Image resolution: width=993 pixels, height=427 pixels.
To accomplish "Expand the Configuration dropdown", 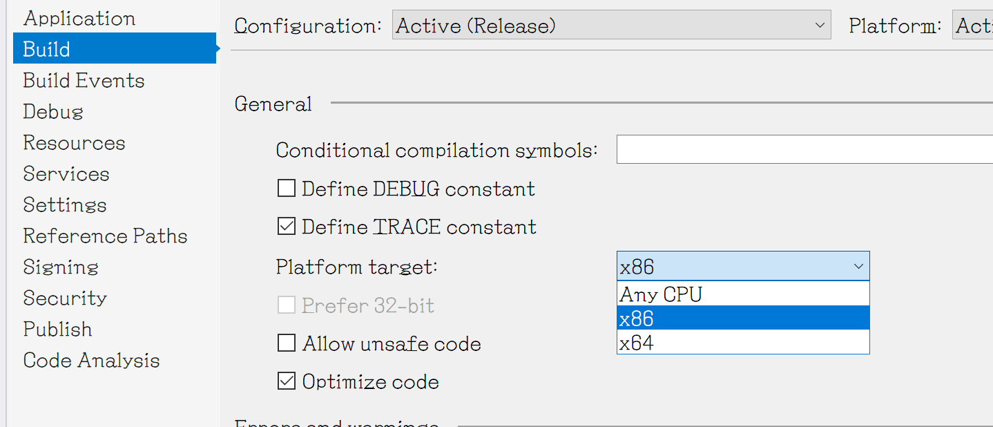I will (611, 26).
